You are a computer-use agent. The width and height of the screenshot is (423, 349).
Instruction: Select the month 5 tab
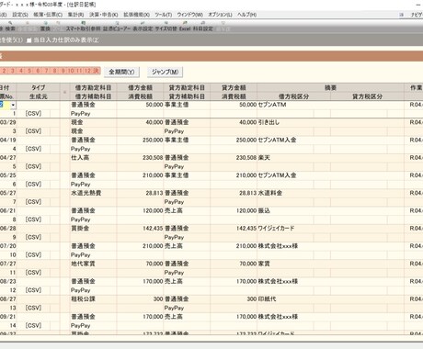click(29, 71)
